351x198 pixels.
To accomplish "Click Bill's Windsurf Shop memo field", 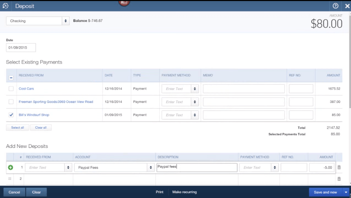I will pyautogui.click(x=244, y=115).
